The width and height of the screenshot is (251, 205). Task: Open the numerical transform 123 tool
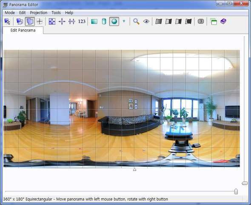coord(82,21)
